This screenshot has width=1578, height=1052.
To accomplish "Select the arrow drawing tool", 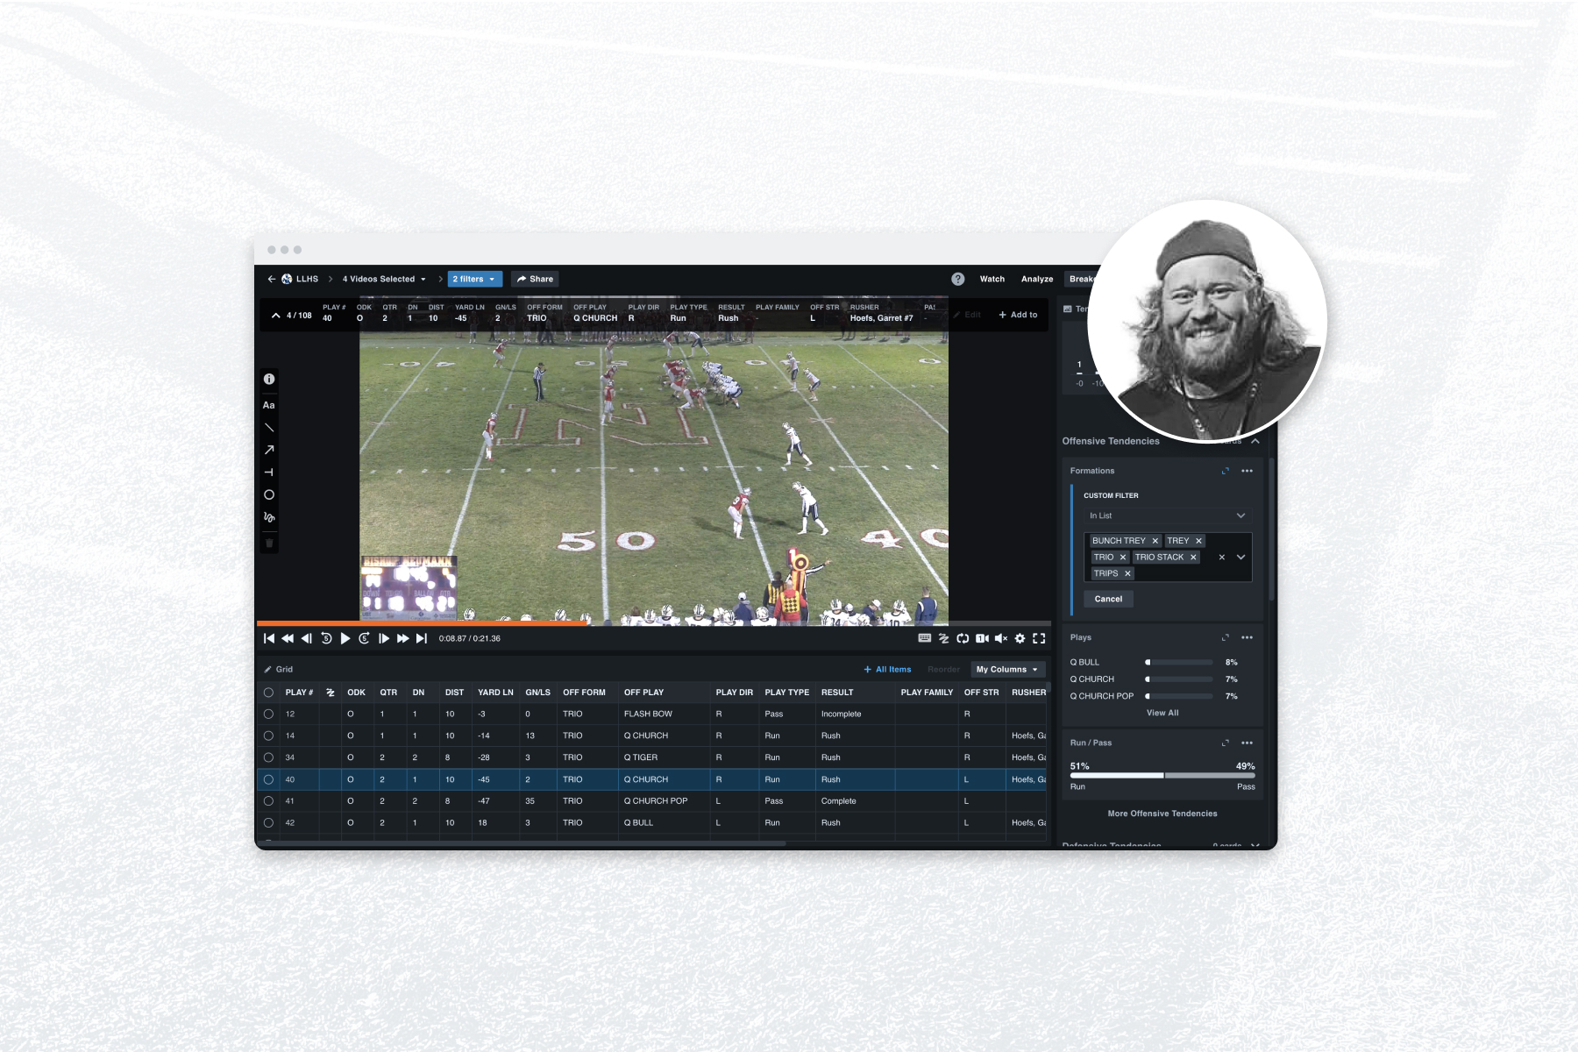I will coord(269,450).
